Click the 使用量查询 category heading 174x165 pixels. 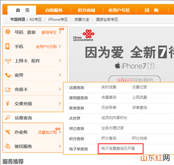tap(78, 98)
